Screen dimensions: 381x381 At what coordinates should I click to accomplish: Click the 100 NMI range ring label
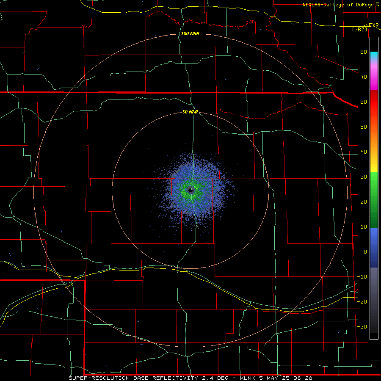190,33
